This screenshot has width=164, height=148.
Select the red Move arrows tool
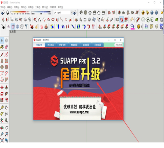(x=2, y=87)
